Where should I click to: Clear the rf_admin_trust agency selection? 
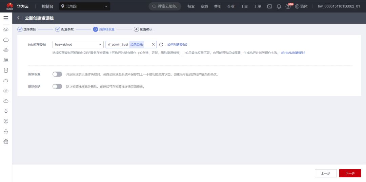[x=153, y=45]
